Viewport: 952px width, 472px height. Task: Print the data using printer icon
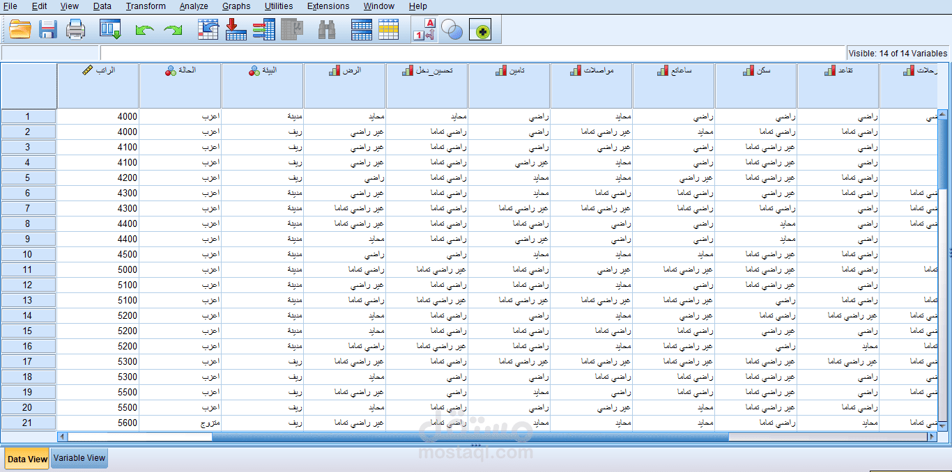point(75,29)
